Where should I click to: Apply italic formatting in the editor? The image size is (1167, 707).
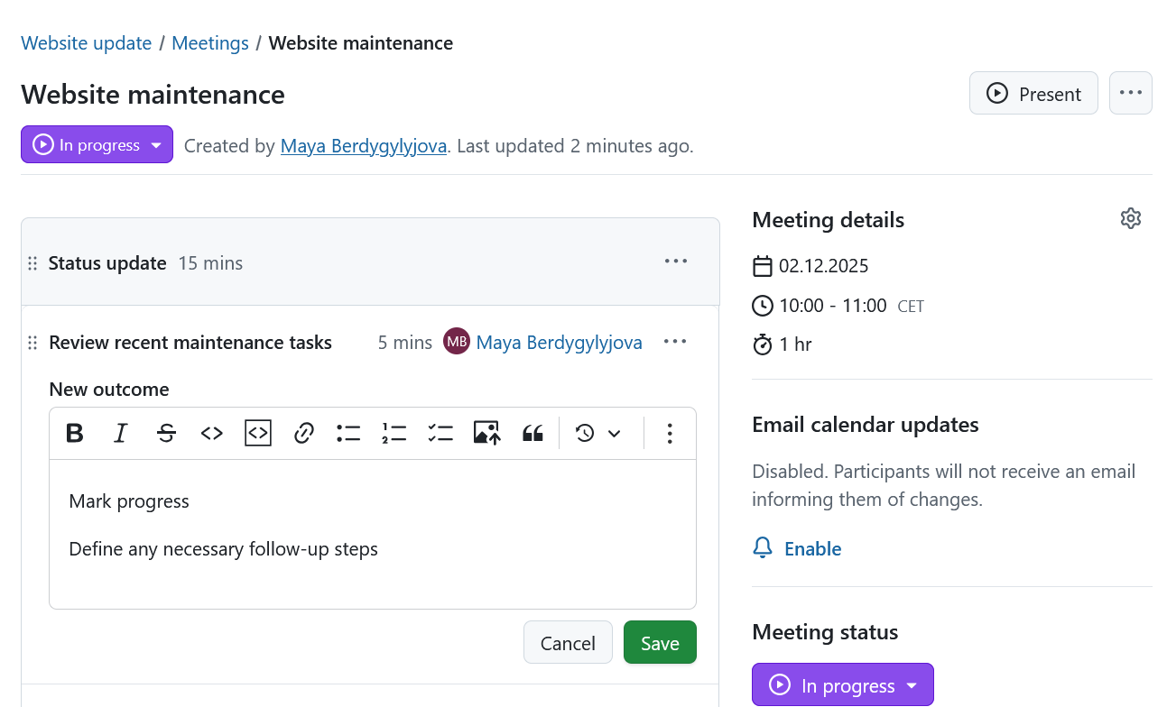pos(120,434)
